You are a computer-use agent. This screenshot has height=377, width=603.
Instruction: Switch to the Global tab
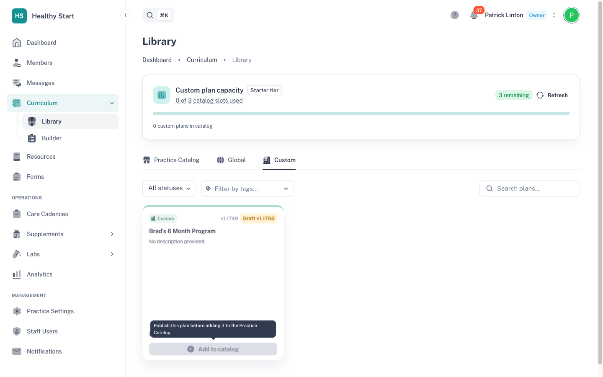point(231,160)
